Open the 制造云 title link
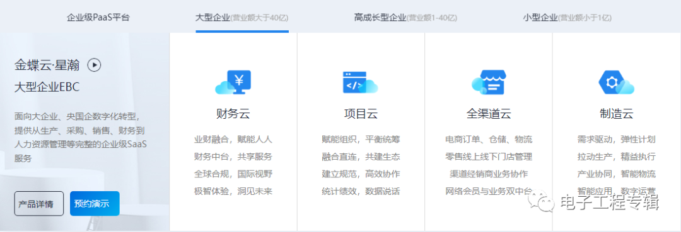Viewport: 681px width, 232px height. 616,114
